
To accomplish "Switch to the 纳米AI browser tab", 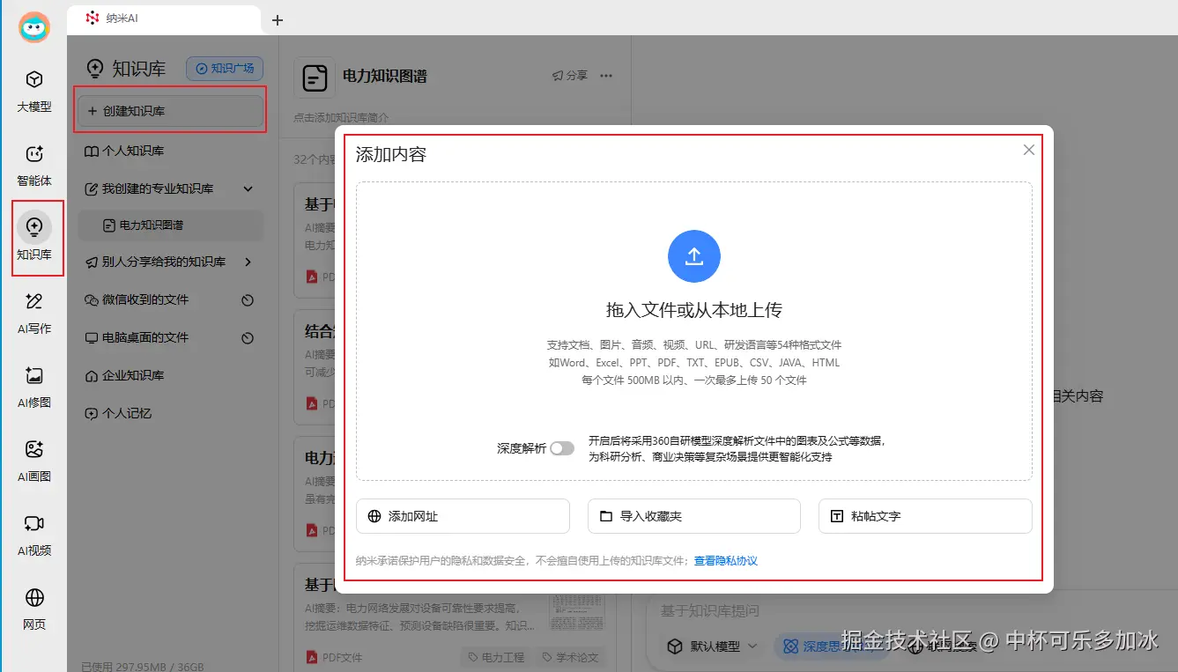I will pos(164,18).
